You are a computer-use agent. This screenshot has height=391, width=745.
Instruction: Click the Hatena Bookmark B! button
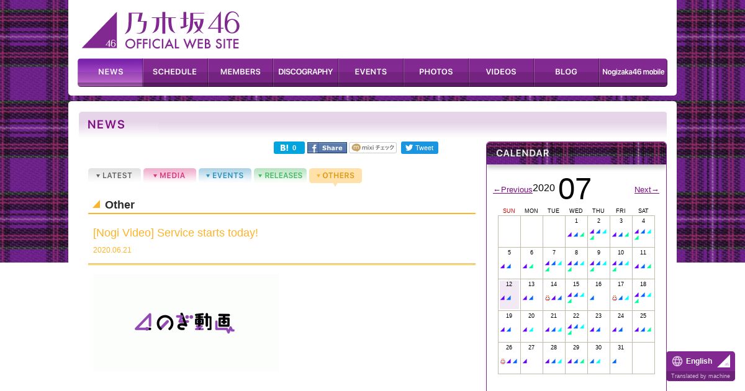(289, 148)
